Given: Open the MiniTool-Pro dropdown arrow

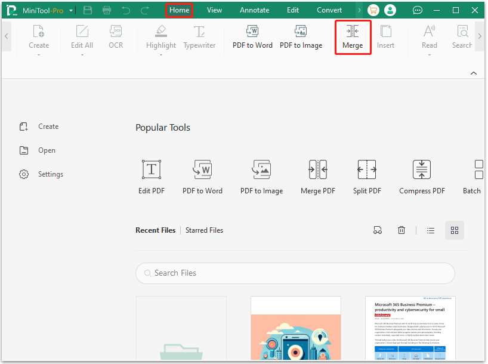Looking at the screenshot, I should 71,11.
